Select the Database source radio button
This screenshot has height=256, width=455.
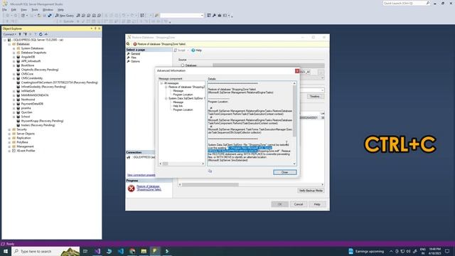(183, 65)
